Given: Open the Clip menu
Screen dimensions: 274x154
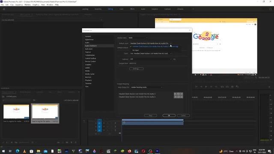Looking at the screenshot, I should 12,5.
